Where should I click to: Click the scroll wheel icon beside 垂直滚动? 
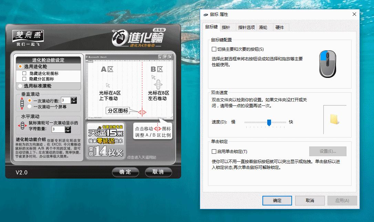[x=22, y=103]
